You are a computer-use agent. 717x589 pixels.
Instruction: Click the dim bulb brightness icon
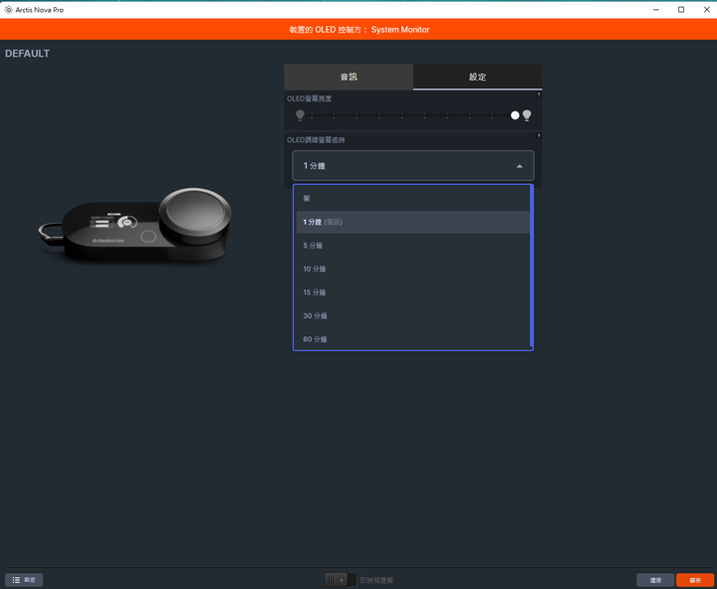tap(300, 115)
